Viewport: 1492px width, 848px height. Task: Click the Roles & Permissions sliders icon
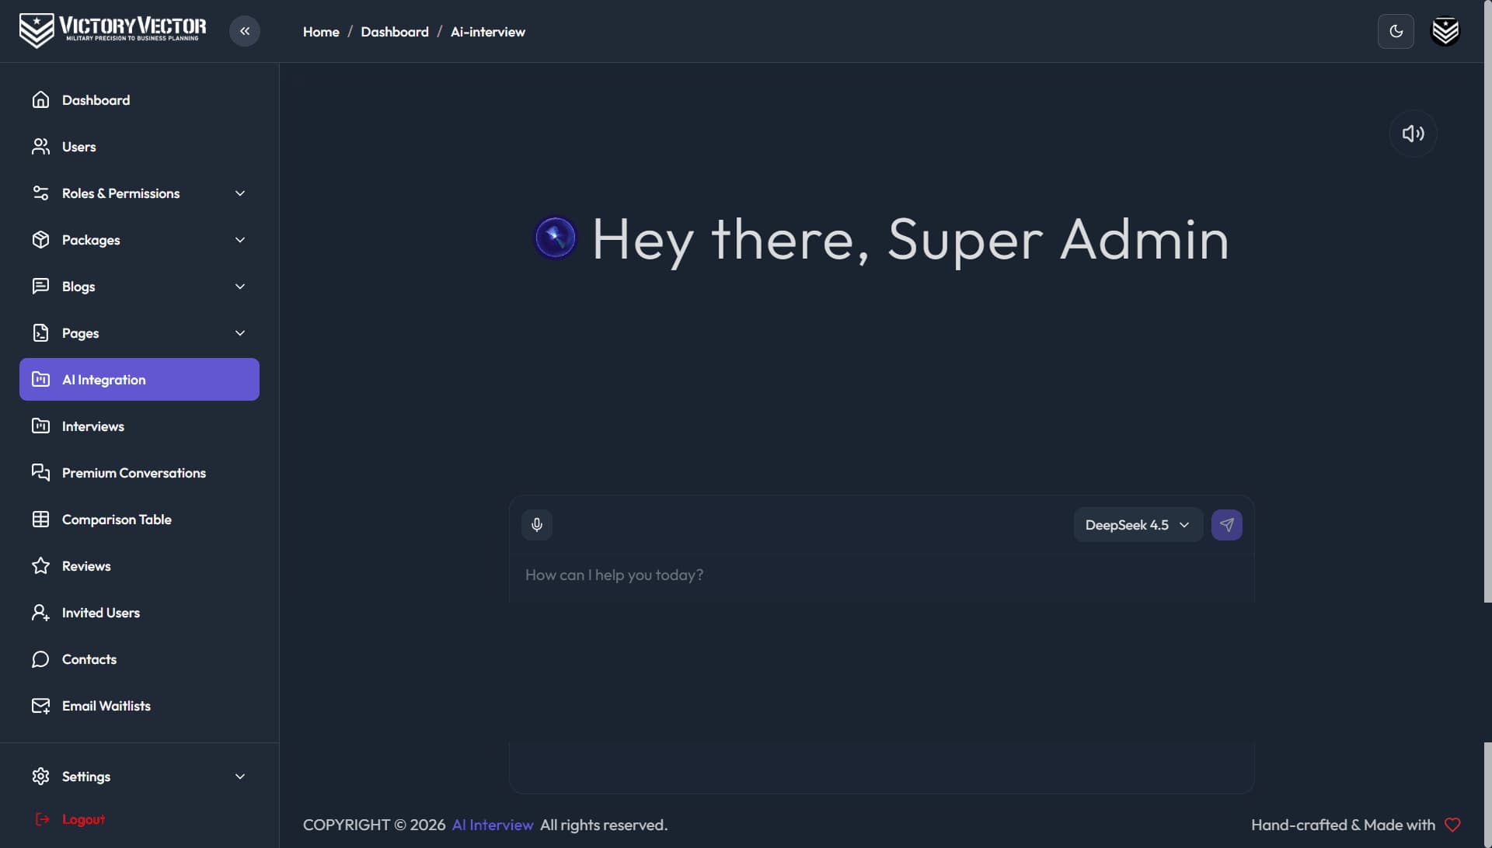(40, 193)
